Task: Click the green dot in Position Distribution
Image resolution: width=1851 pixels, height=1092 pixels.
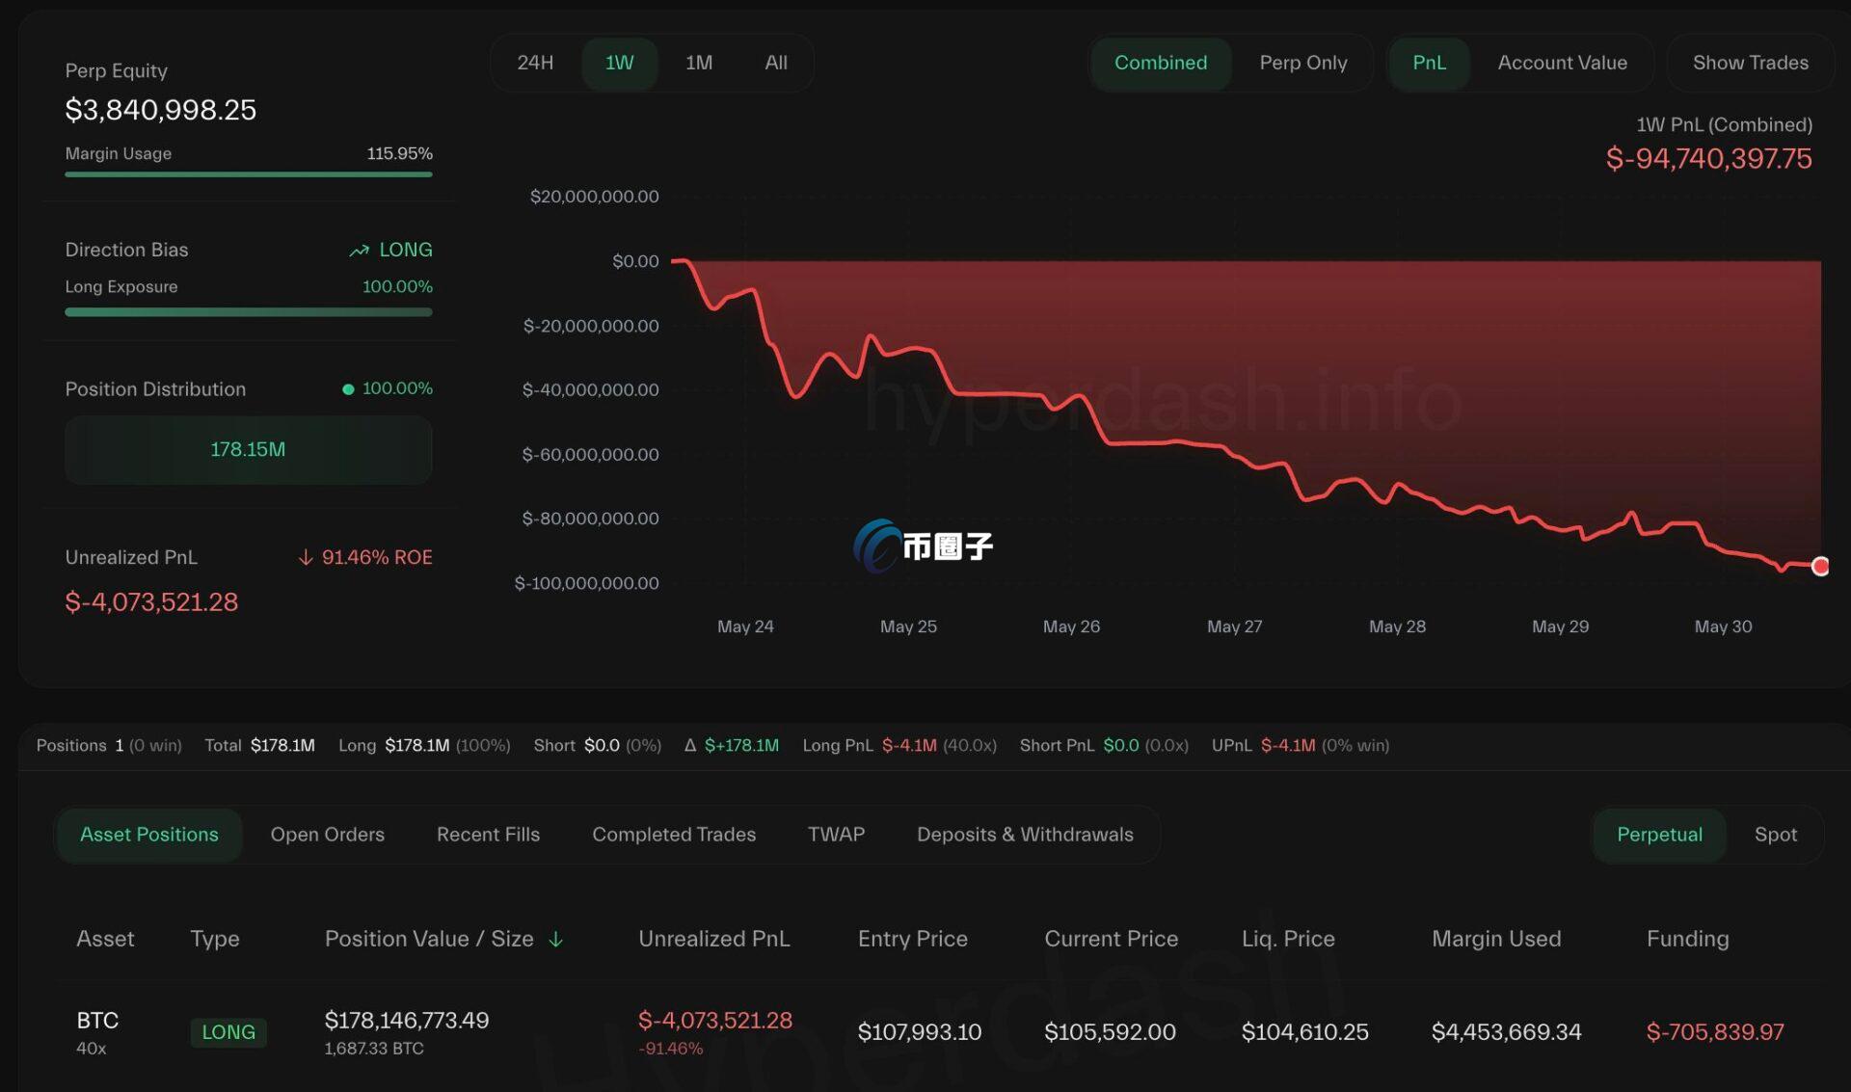Action: pos(348,389)
